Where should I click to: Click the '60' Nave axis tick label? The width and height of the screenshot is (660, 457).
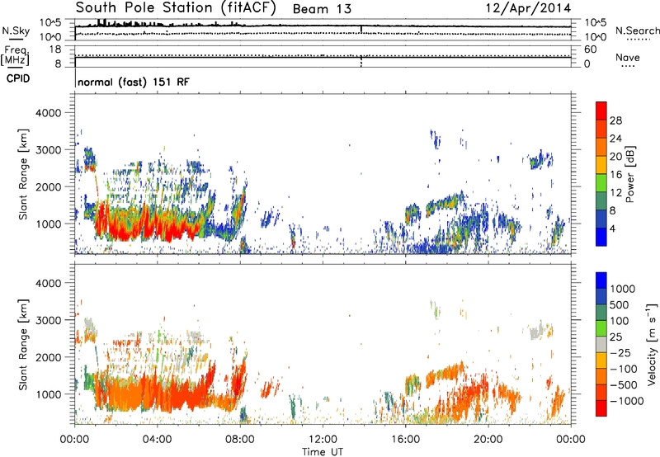coord(590,49)
